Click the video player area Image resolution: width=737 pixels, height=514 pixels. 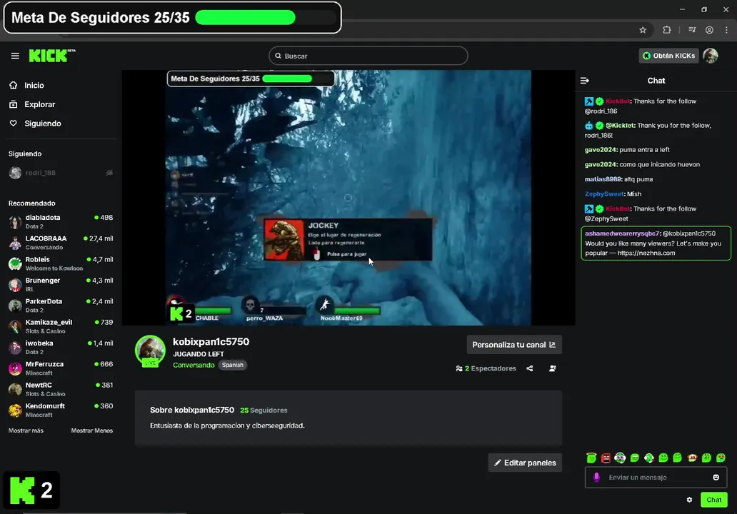tap(349, 197)
